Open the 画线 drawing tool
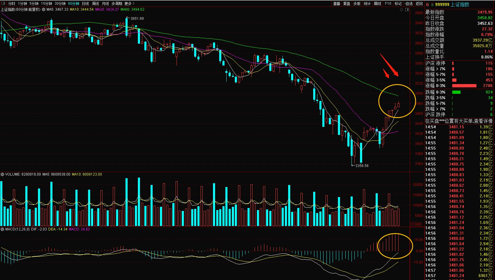Image resolution: width=495 pixels, height=280 pixels. pyautogui.click(x=377, y=4)
